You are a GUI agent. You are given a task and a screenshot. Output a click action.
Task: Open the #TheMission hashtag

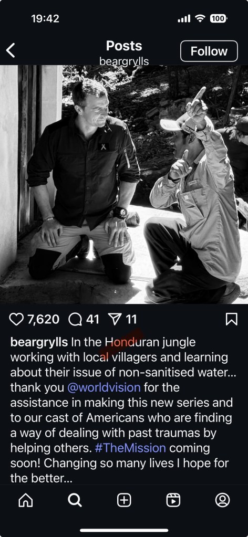coord(130,448)
